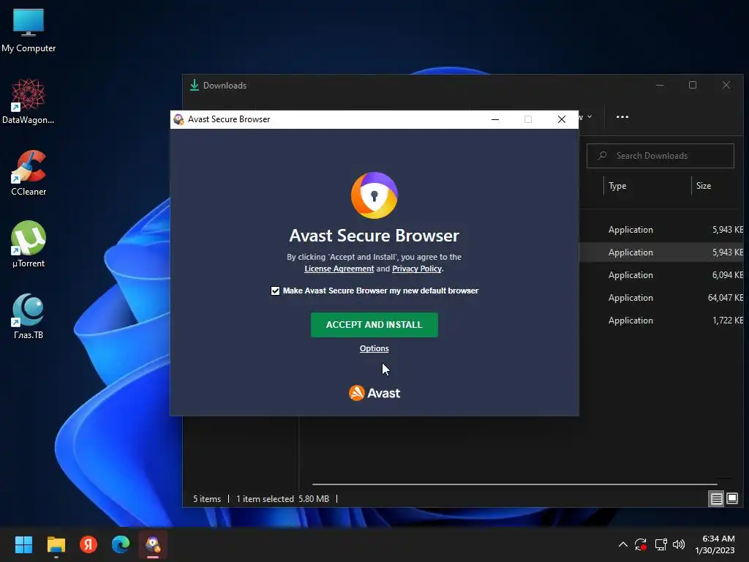
Task: Maximize the Downloads window
Action: click(693, 85)
